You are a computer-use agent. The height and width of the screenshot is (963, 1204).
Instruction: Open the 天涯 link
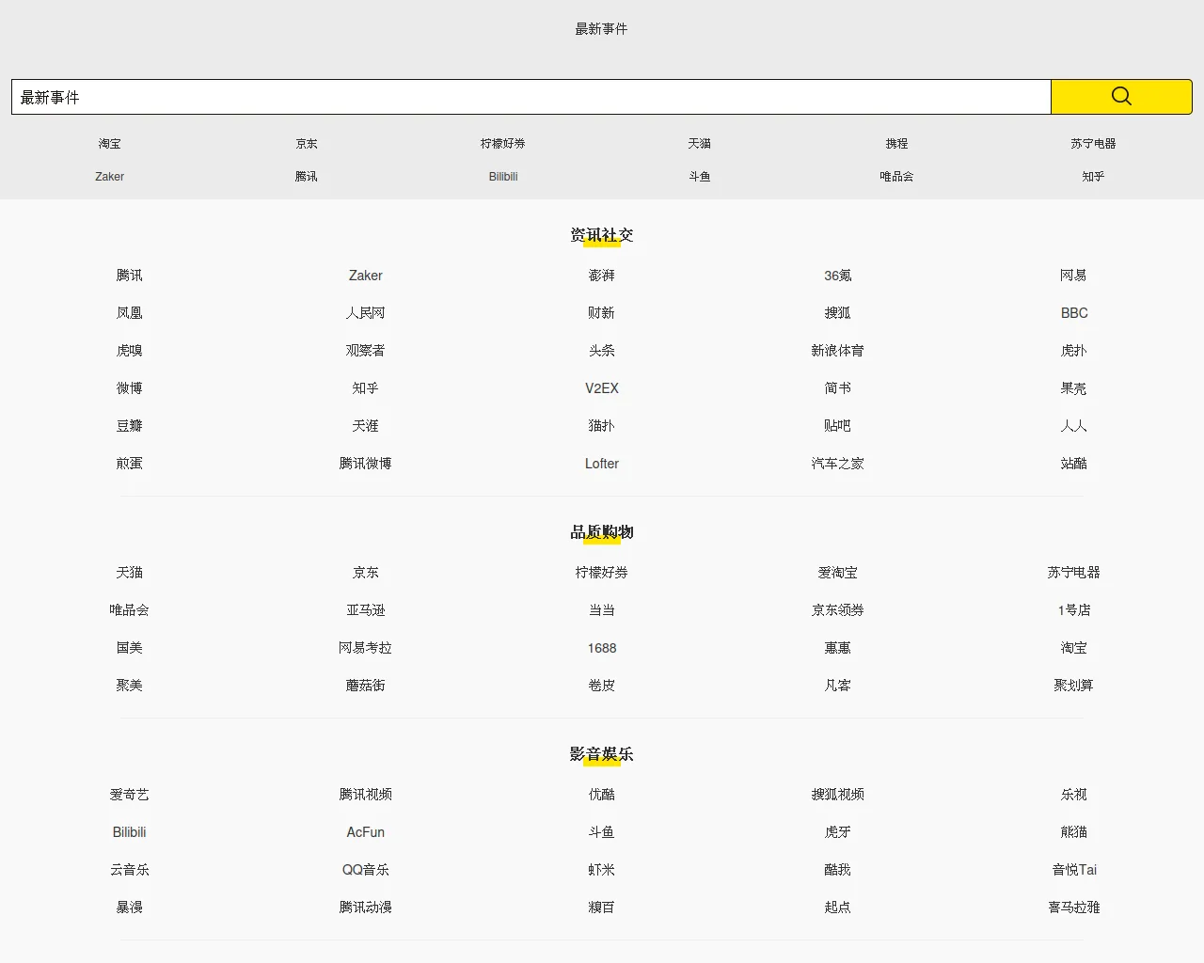pos(366,426)
